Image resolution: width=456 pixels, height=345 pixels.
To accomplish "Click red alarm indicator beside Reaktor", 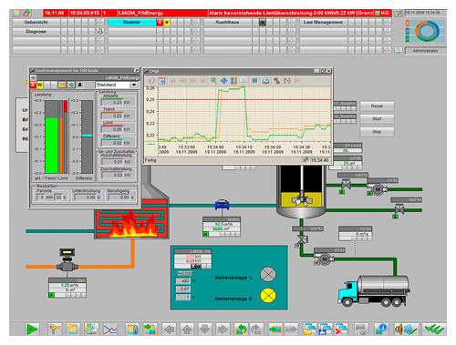I will [160, 22].
